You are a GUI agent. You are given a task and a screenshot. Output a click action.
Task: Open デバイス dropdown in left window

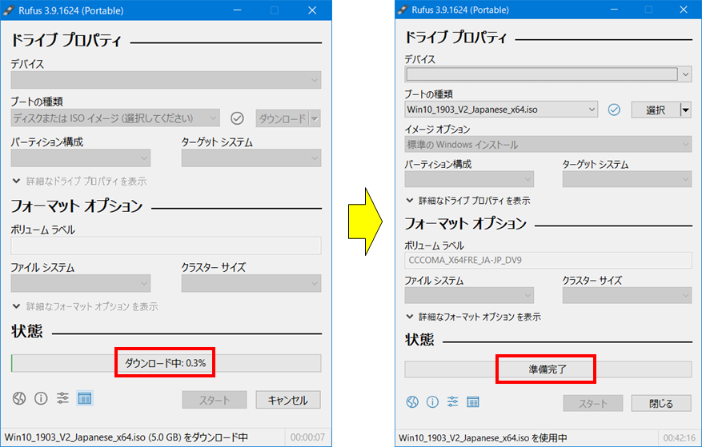[166, 80]
